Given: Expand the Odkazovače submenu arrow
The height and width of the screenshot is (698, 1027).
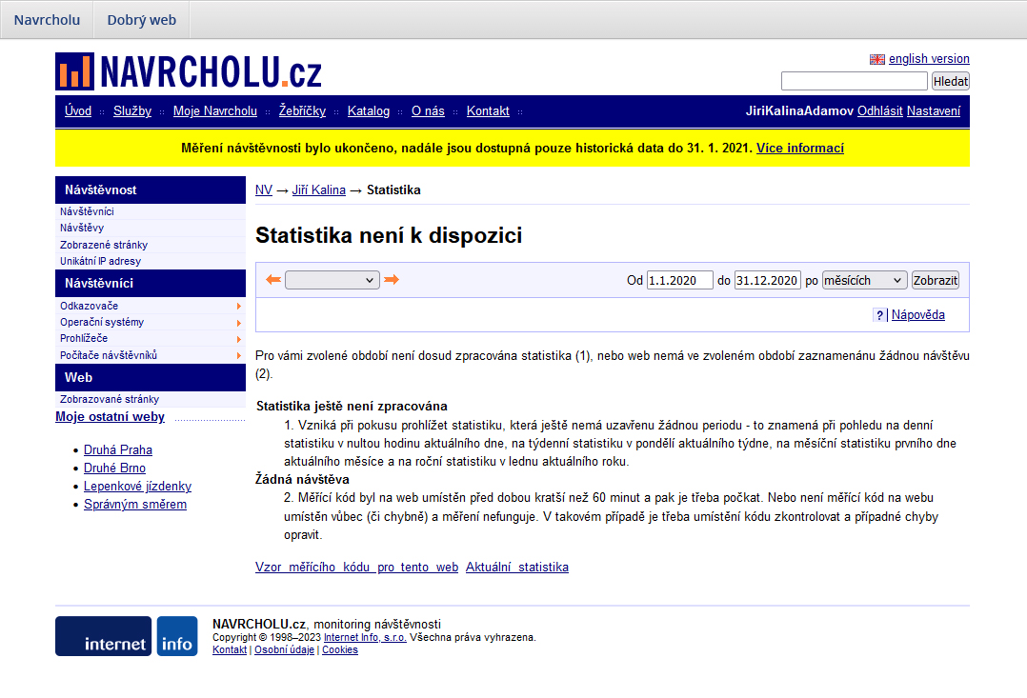Looking at the screenshot, I should [239, 306].
